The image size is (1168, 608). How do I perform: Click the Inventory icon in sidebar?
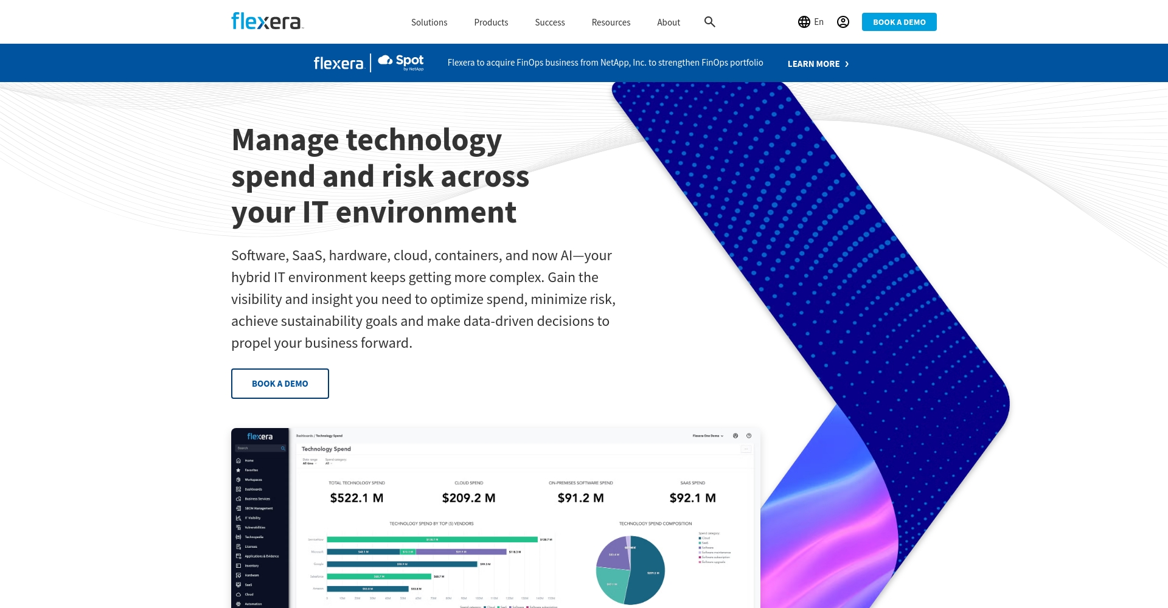[x=238, y=565]
